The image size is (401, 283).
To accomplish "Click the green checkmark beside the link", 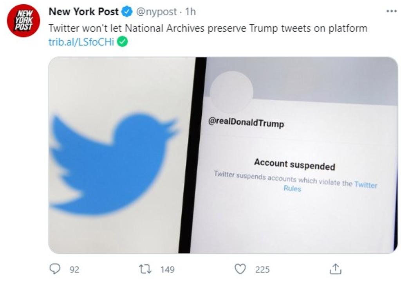I will pyautogui.click(x=123, y=42).
